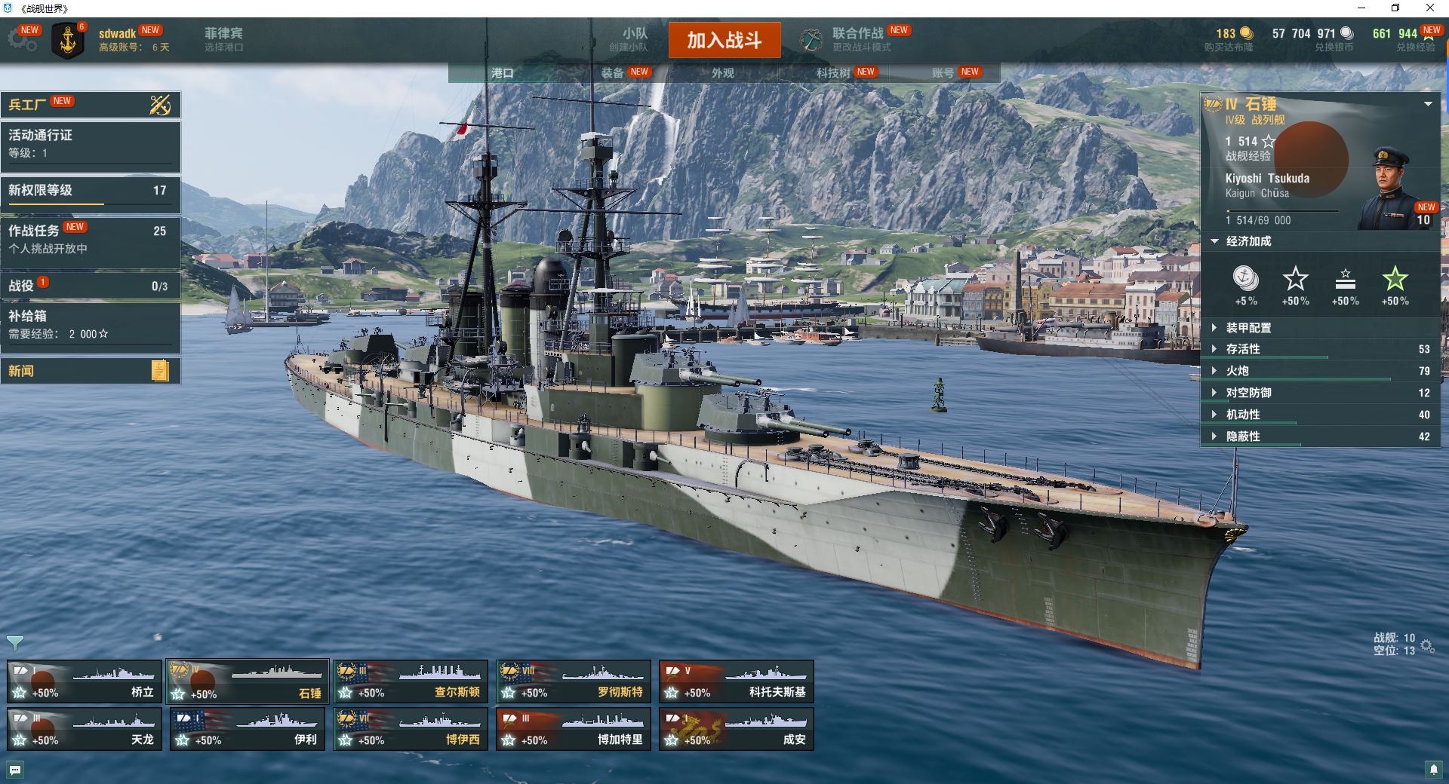Click the 联合作战 battle mode icon

[811, 40]
